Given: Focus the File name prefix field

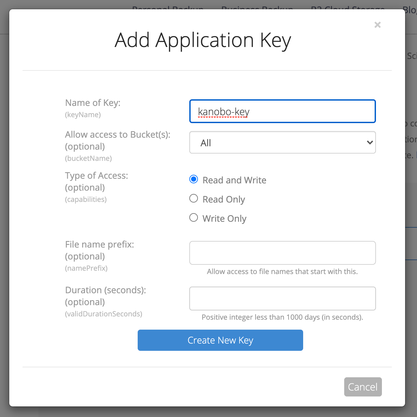Looking at the screenshot, I should 282,253.
